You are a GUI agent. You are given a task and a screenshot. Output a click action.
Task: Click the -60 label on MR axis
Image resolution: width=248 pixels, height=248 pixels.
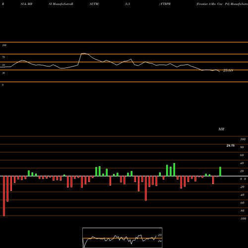click(x=242, y=203)
